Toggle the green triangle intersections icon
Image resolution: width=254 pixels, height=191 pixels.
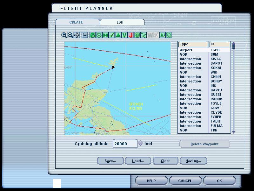point(118,35)
